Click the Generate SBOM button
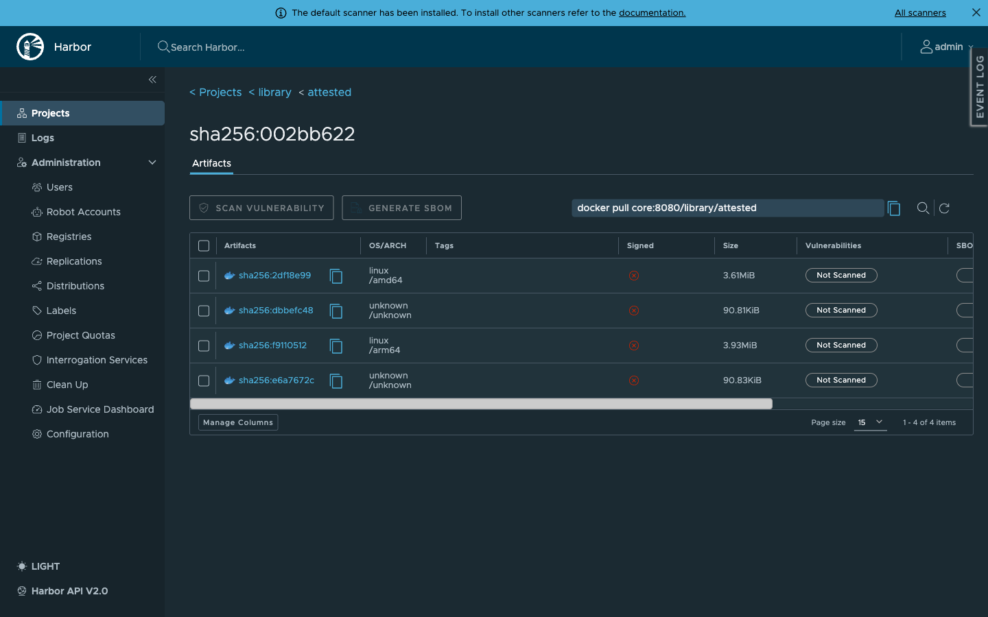988x617 pixels. (401, 208)
